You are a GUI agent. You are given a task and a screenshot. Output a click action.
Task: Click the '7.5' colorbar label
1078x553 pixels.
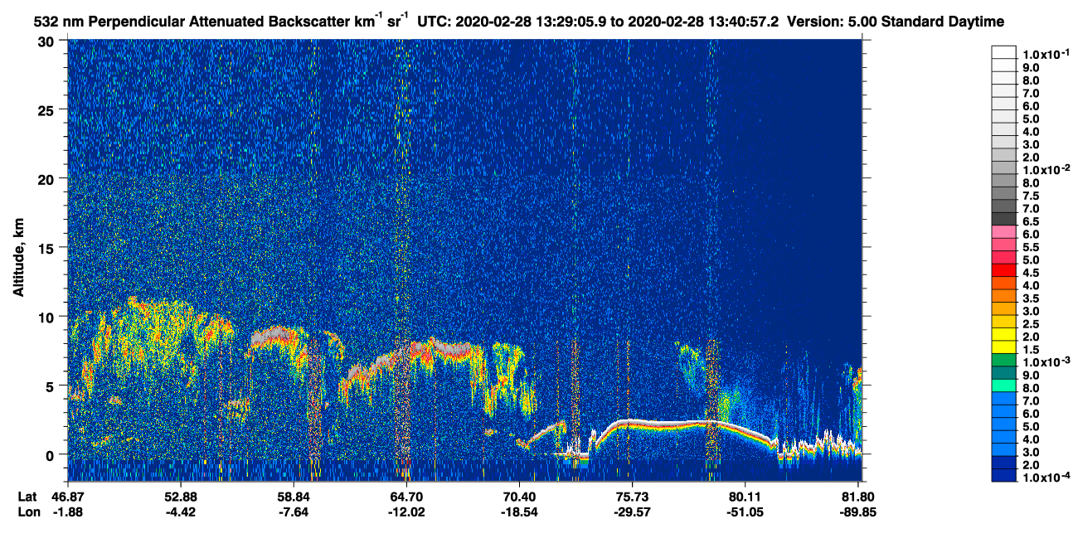(x=1031, y=196)
